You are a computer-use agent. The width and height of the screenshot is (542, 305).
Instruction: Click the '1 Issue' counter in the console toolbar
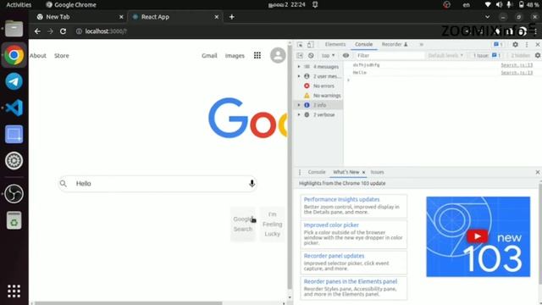pos(487,55)
